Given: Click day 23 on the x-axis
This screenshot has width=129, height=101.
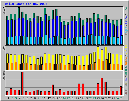Looking at the screenshot, I should point(91,98).
